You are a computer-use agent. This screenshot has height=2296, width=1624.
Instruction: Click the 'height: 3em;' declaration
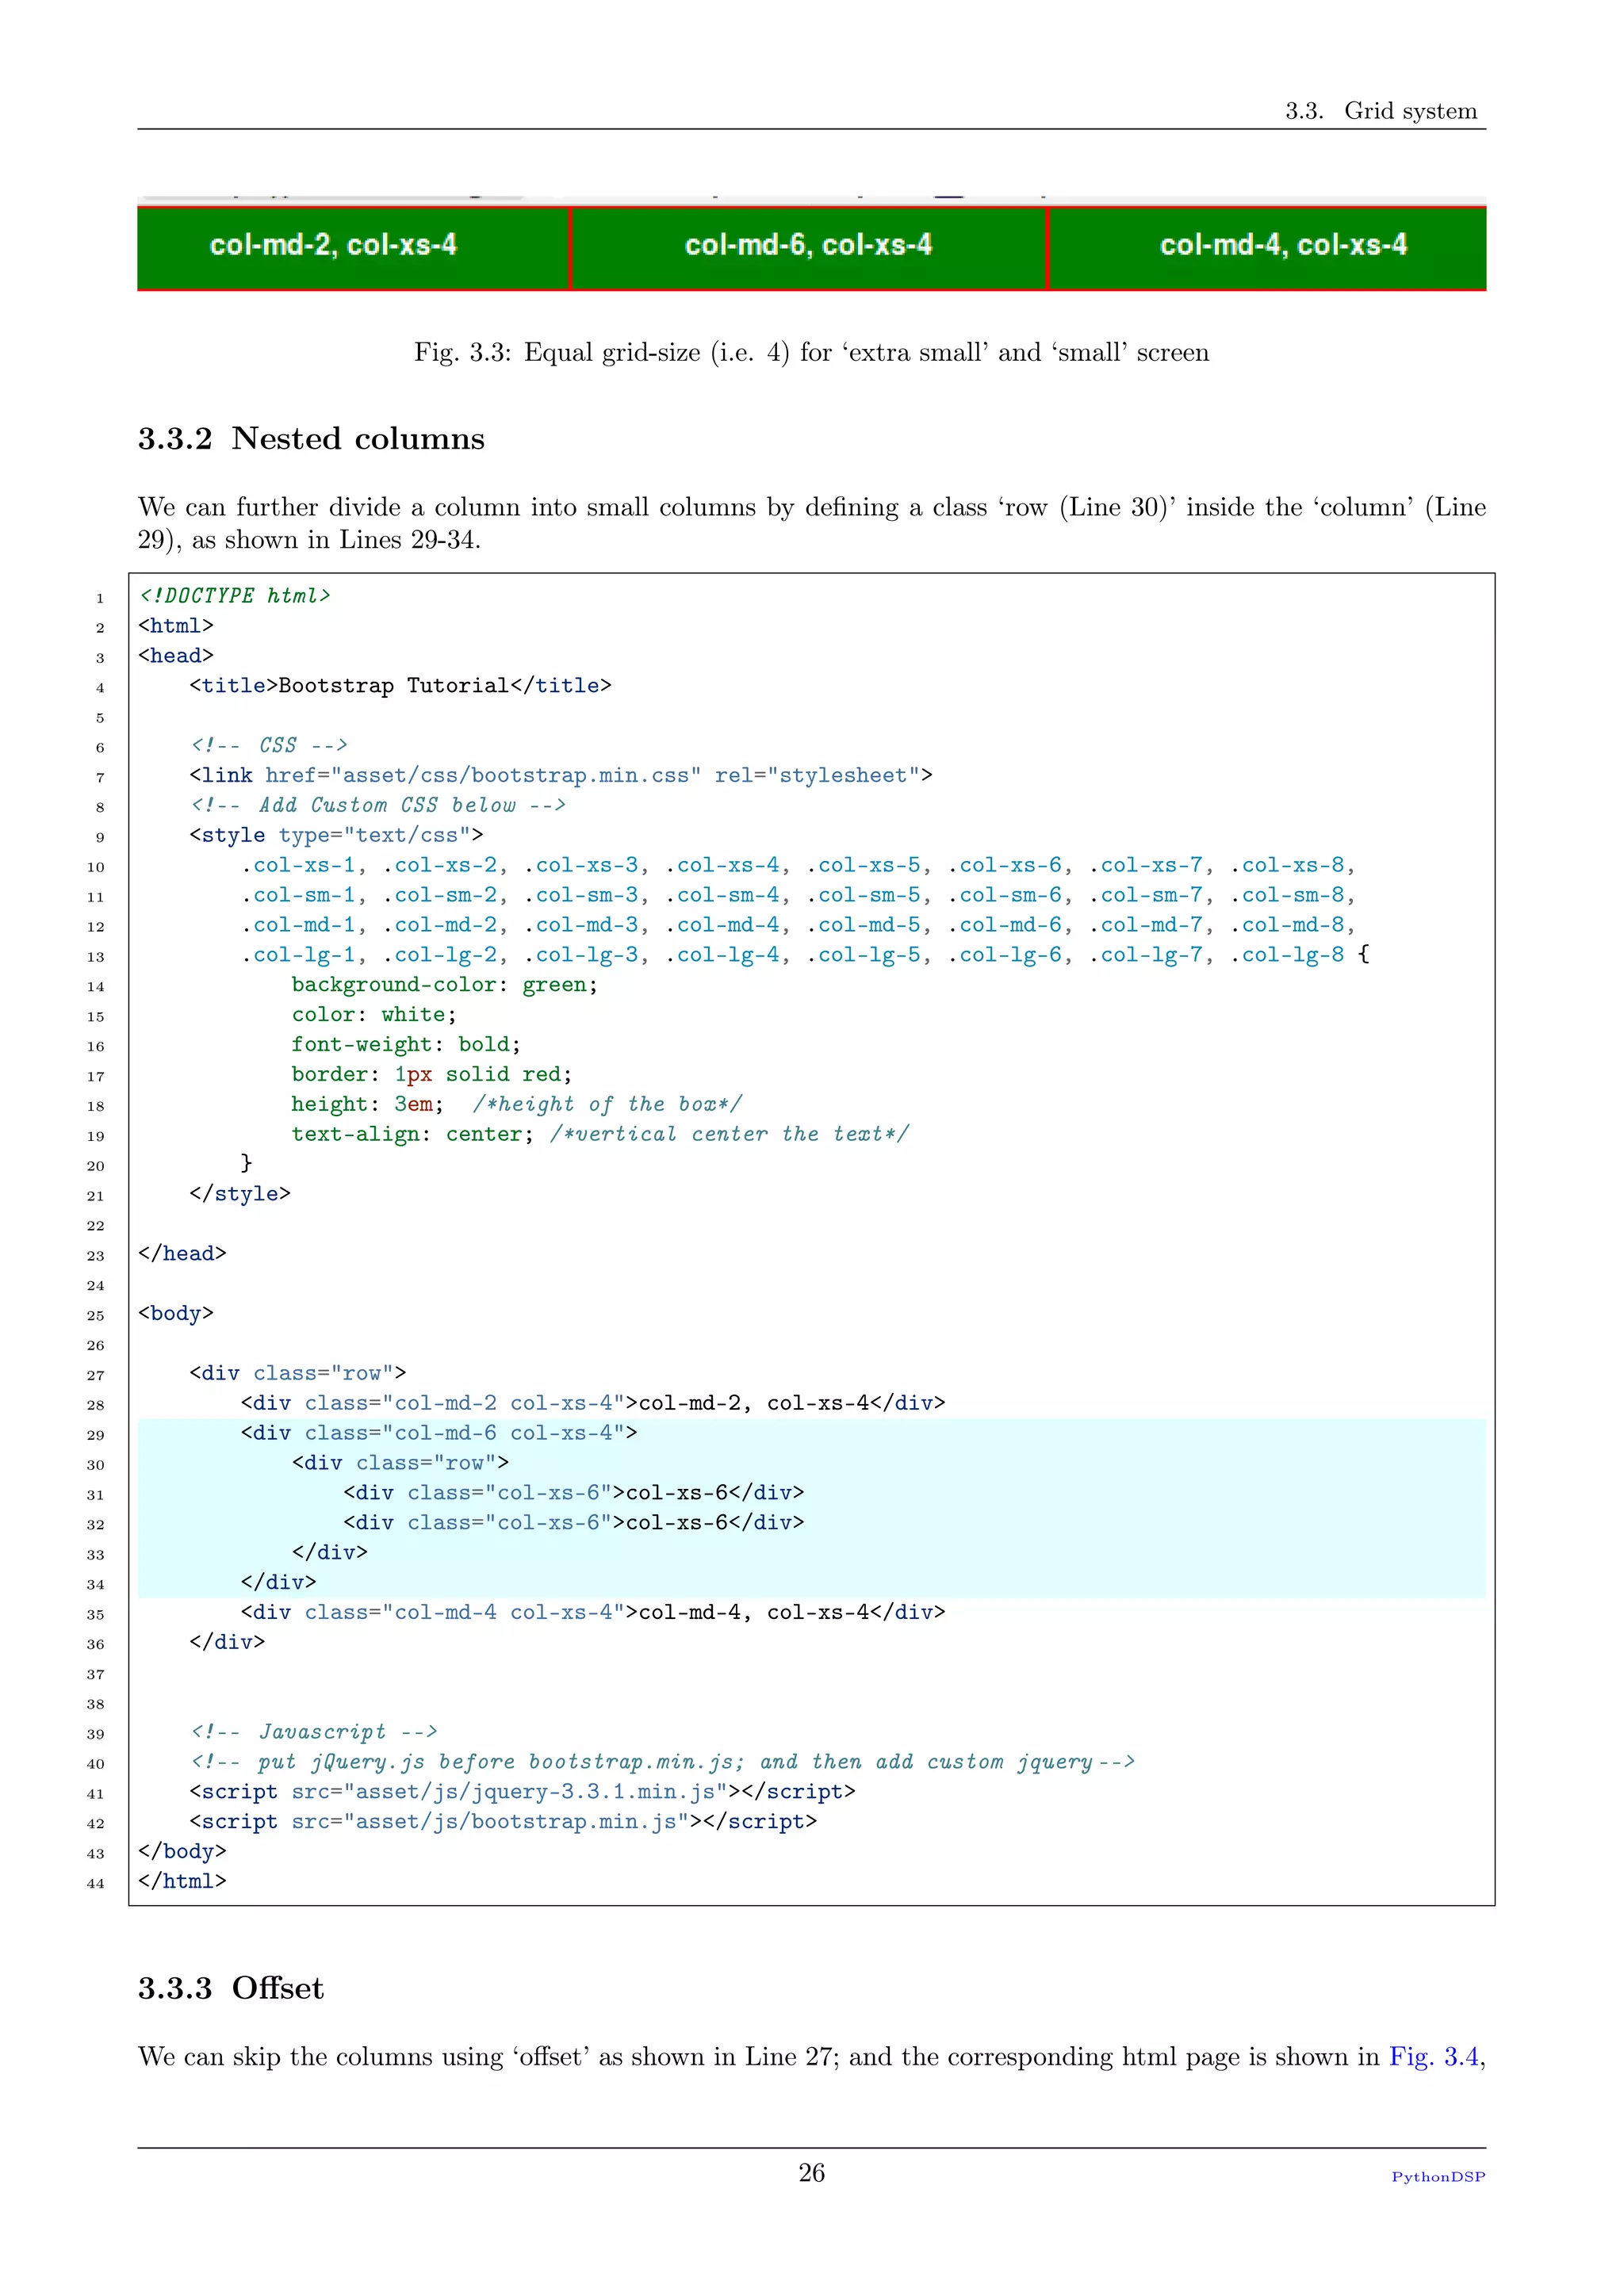(368, 1105)
